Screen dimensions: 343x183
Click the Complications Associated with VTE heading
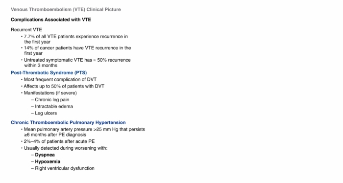tap(51, 20)
